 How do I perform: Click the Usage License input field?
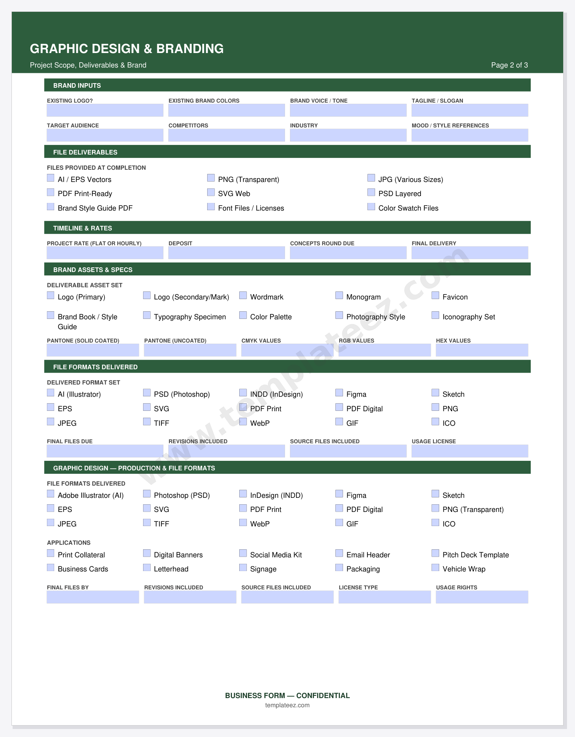(x=470, y=451)
